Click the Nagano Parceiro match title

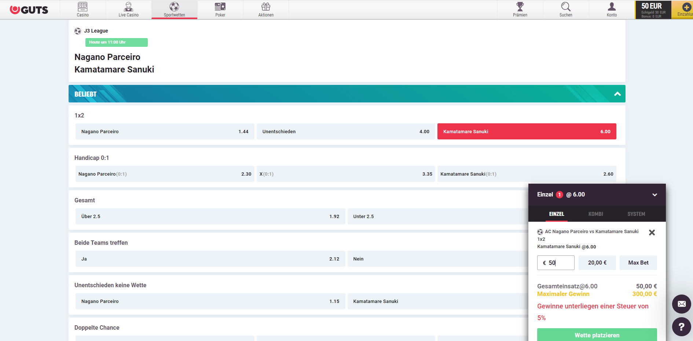point(107,57)
